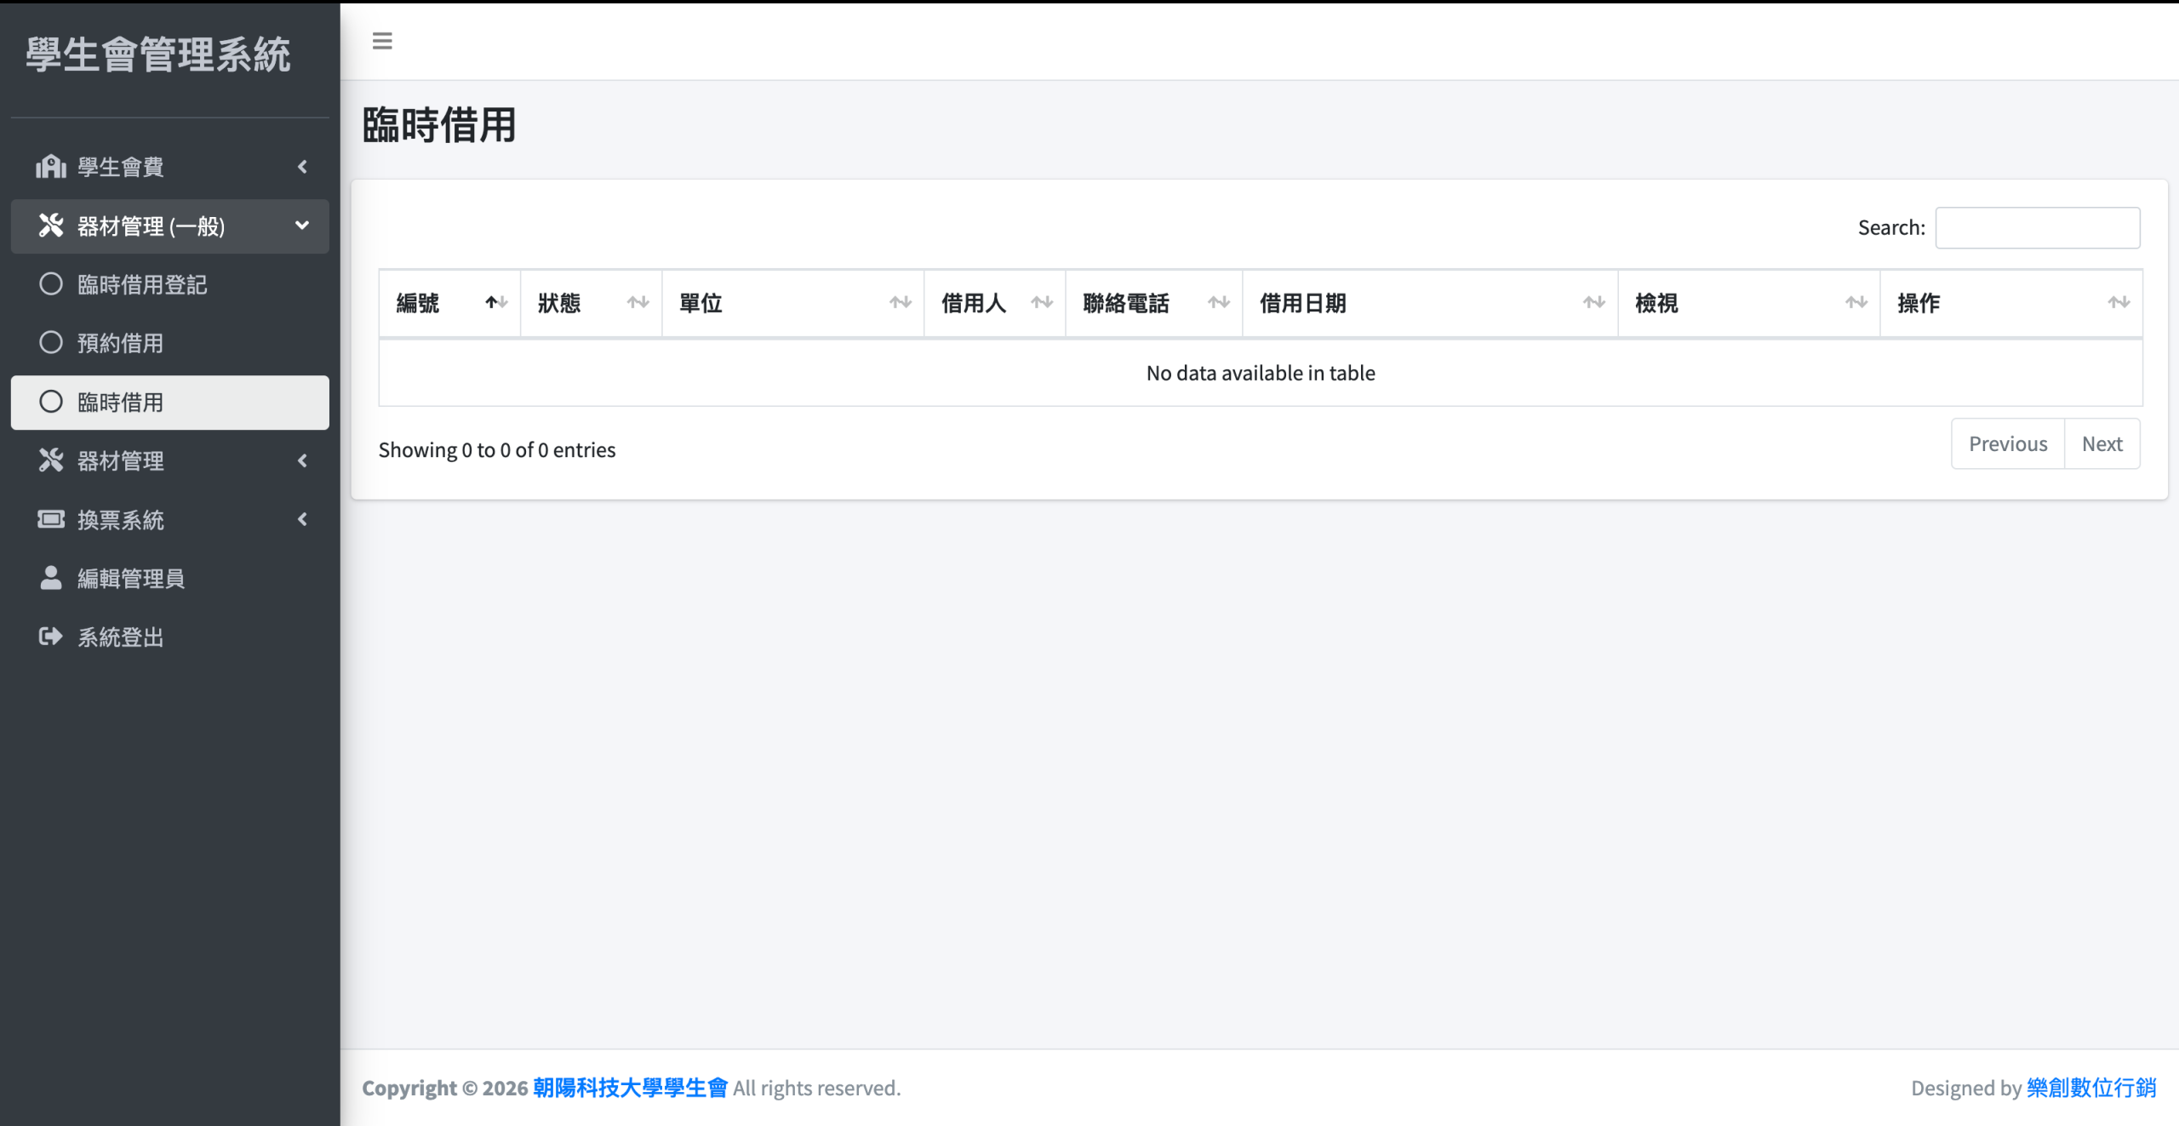This screenshot has height=1126, width=2179.
Task: Collapse the 器材管理 (一般) chevron
Action: point(302,226)
